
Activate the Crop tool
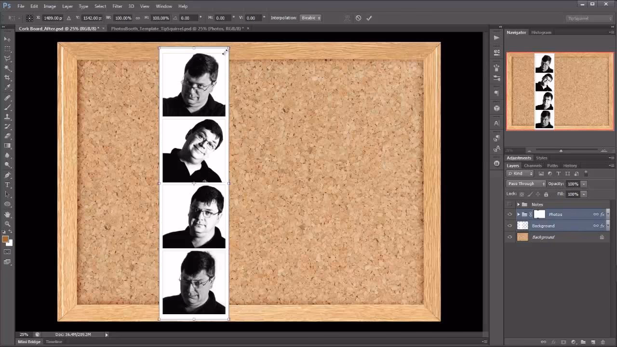click(7, 78)
